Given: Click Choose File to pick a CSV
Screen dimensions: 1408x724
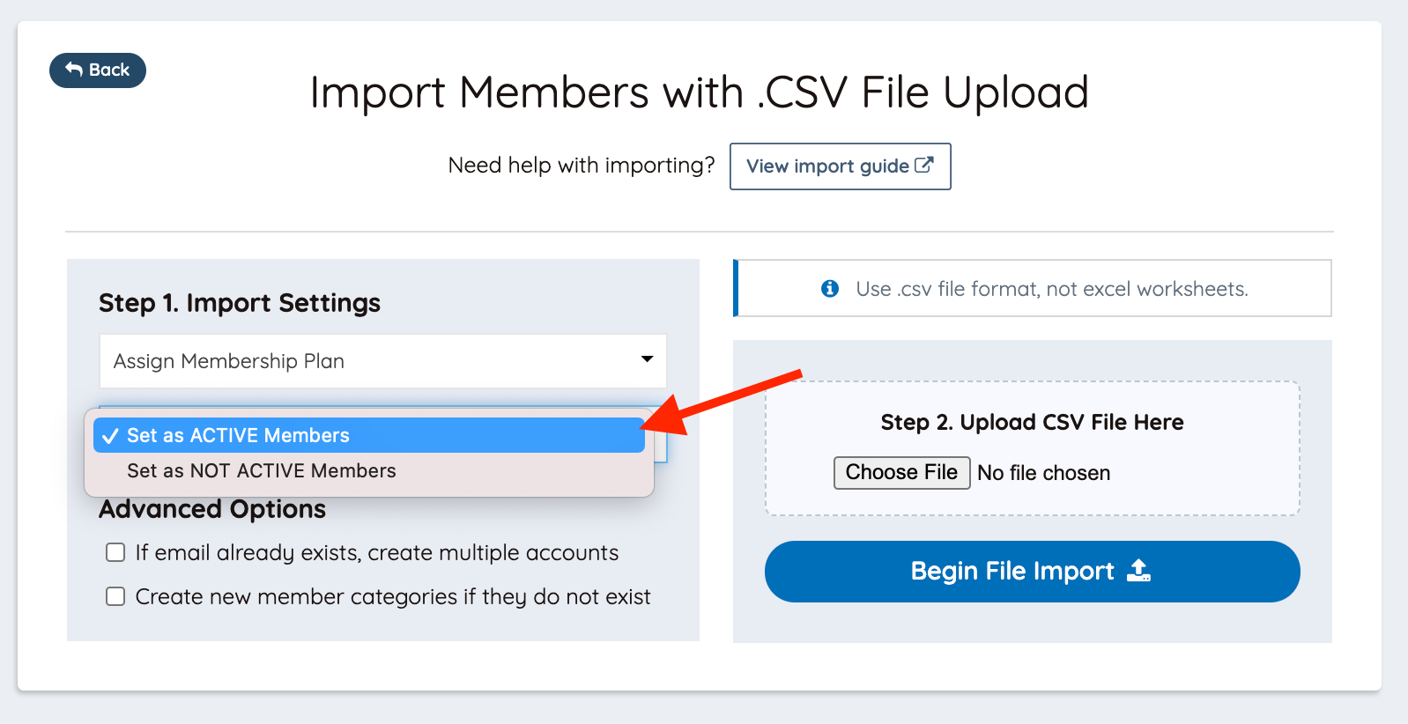Looking at the screenshot, I should click(x=900, y=472).
